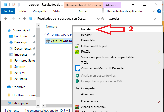Click the pin icon next to Descargas
The height and width of the screenshot is (112, 164).
(x=34, y=42)
